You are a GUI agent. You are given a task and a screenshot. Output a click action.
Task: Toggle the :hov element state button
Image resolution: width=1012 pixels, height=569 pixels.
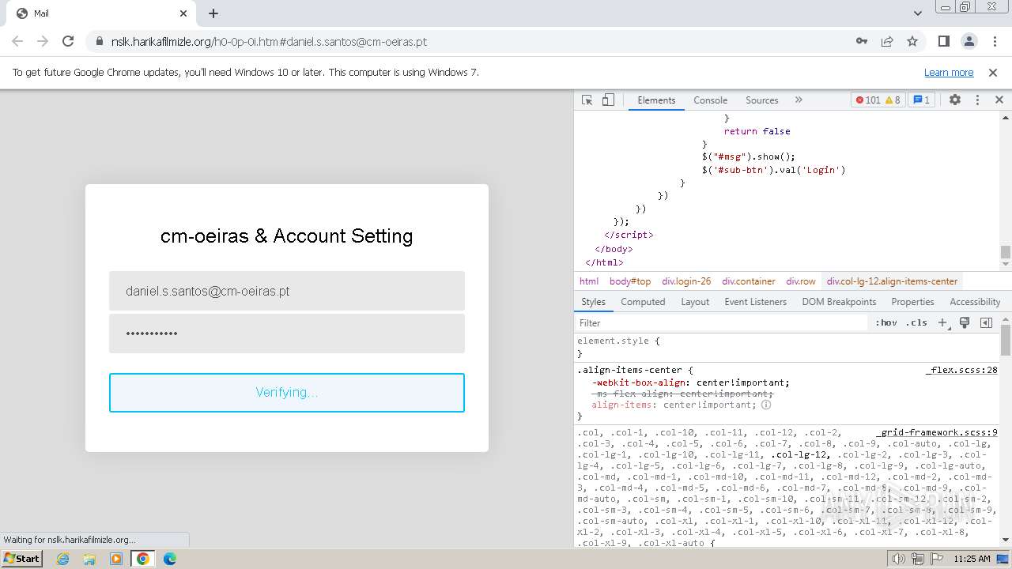[886, 323]
